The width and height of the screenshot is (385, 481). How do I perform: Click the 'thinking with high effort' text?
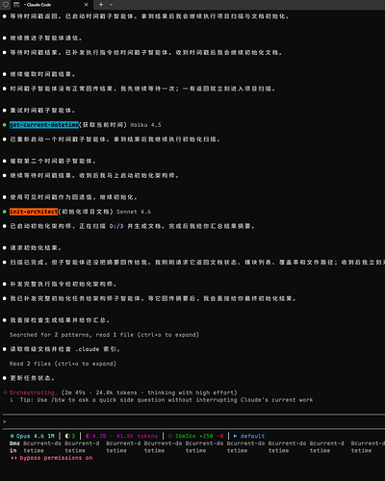(x=192, y=392)
